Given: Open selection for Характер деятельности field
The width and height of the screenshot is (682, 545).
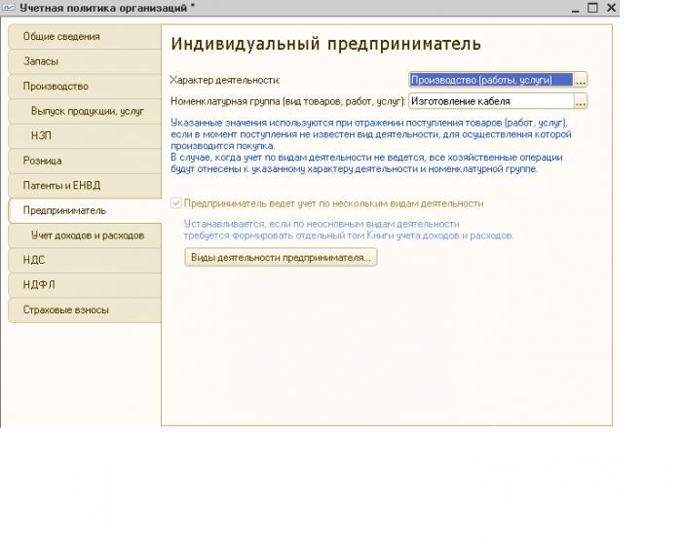Looking at the screenshot, I should pyautogui.click(x=581, y=80).
